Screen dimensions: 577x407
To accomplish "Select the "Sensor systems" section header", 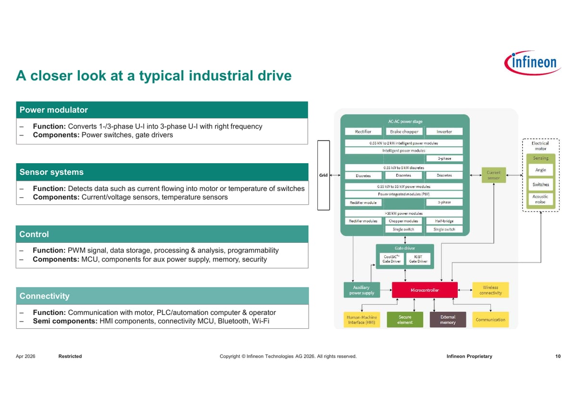I will coord(162,172).
